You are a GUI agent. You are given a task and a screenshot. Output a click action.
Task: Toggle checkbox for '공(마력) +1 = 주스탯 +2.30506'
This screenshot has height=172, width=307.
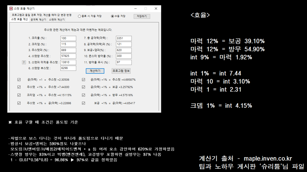(19, 80)
